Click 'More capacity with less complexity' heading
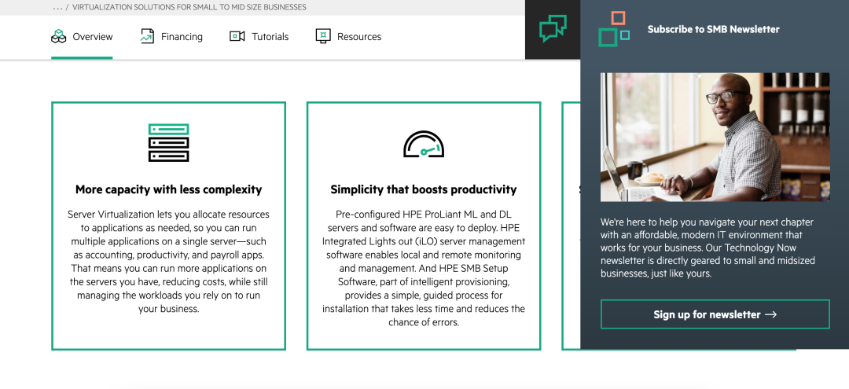The width and height of the screenshot is (849, 389). coord(168,190)
